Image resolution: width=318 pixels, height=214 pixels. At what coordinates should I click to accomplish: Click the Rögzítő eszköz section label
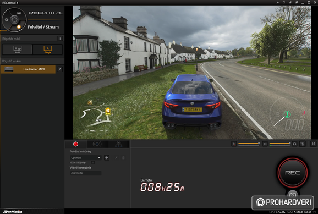click(12, 61)
